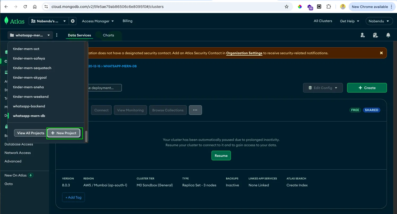Open the Chrome extensions puzzle icon
The width and height of the screenshot is (397, 214).
click(x=329, y=7)
